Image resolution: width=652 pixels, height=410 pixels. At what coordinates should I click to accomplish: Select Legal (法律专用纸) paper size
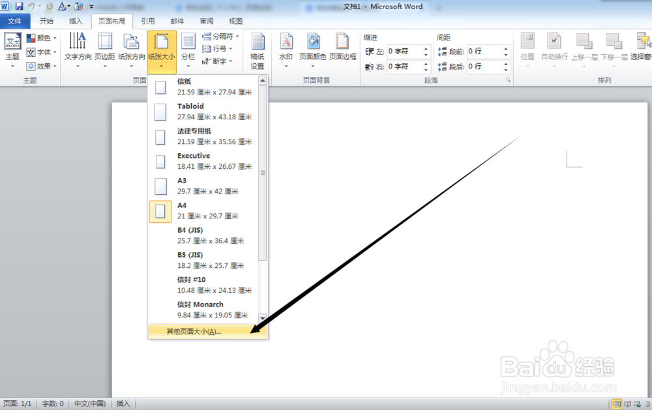[203, 136]
